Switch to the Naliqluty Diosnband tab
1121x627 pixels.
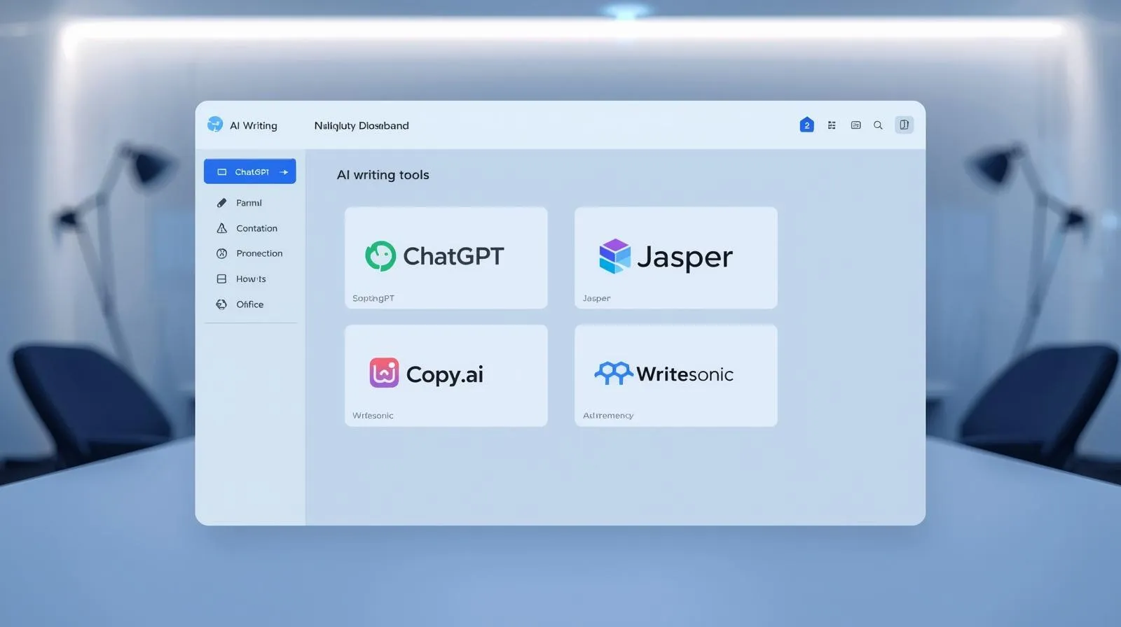361,126
